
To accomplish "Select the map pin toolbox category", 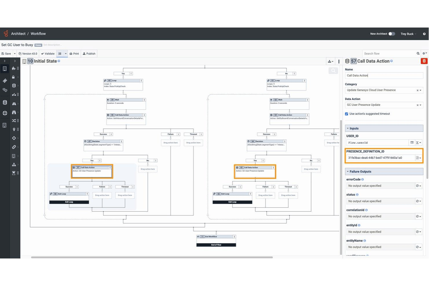I will coord(14,130).
